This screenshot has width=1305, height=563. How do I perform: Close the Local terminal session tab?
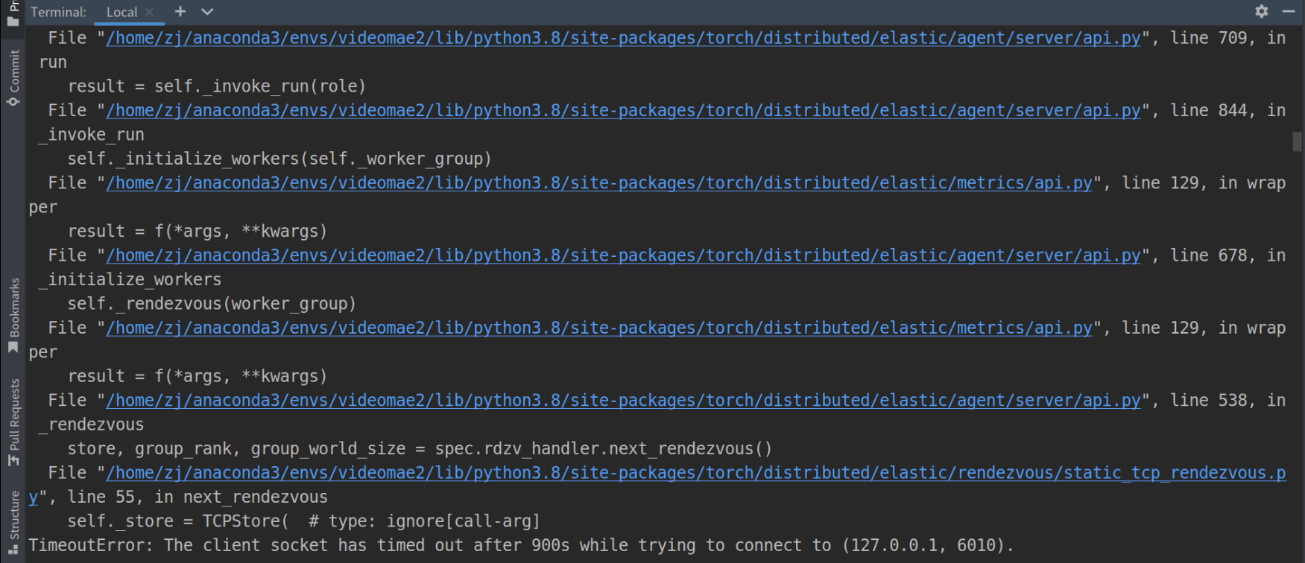tap(148, 11)
